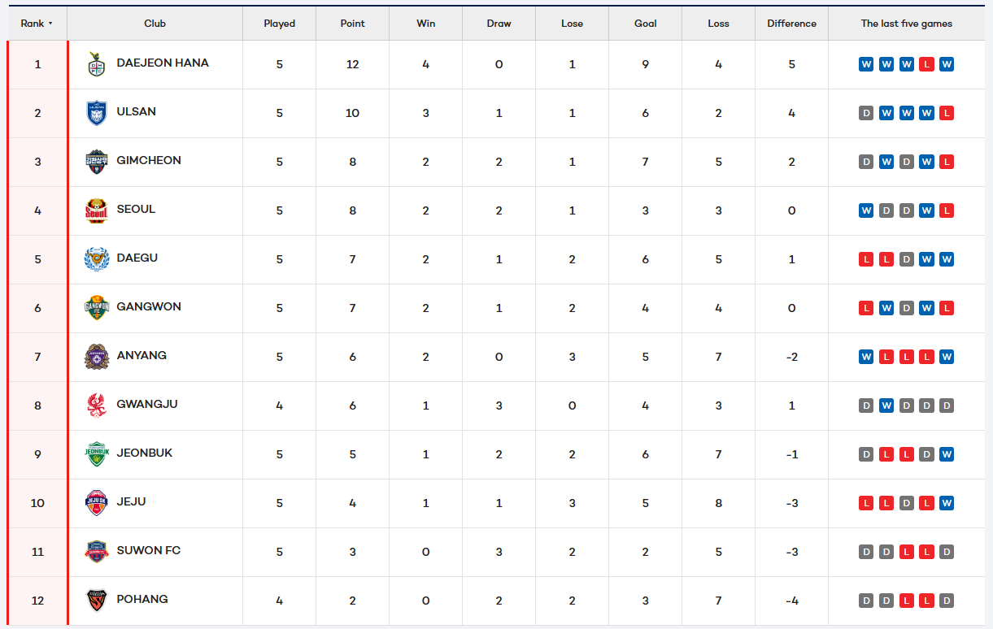Click Daejeon Hana's red L result badge
The image size is (993, 629).
tap(926, 64)
